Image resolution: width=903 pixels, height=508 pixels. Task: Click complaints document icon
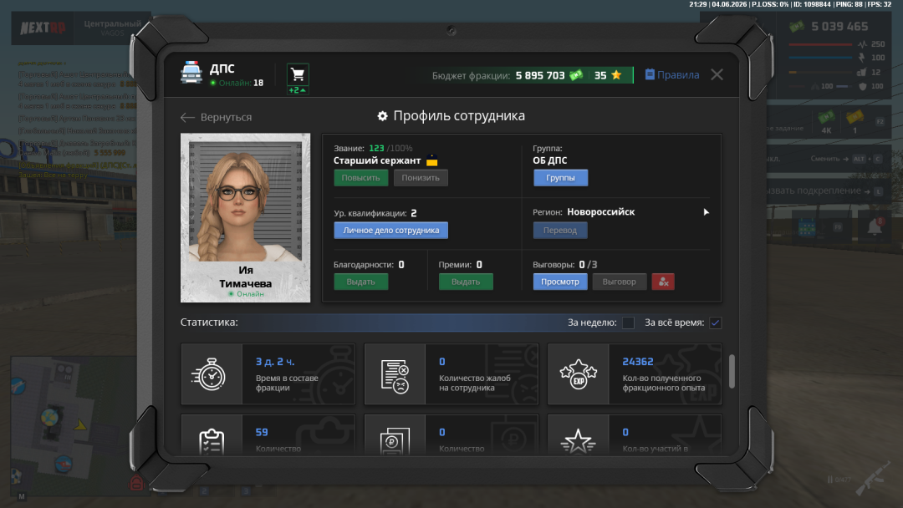point(395,376)
